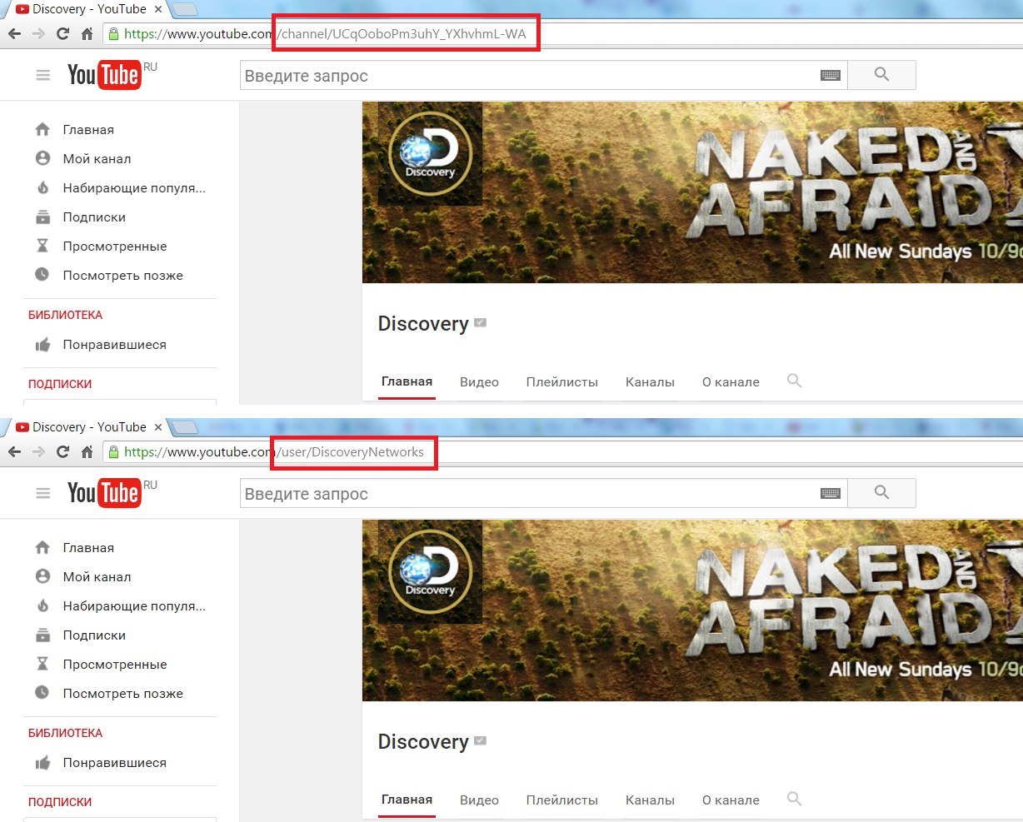Screen dimensions: 1023x822
Task: Click the Discovery channel avatar in the lower page
Action: tap(430, 572)
